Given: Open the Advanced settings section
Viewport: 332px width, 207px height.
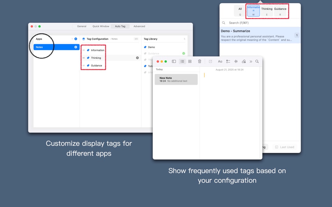Looking at the screenshot, I should [139, 26].
